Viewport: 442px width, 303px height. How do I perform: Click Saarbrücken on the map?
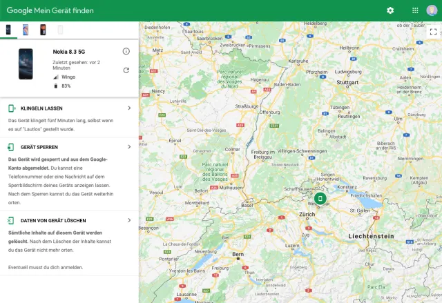[x=209, y=38]
